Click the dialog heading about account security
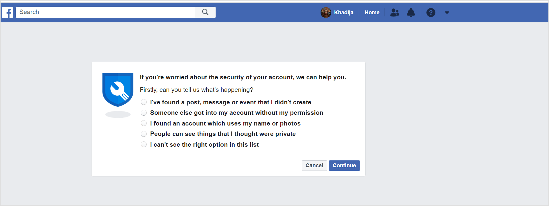549x206 pixels. (x=242, y=77)
